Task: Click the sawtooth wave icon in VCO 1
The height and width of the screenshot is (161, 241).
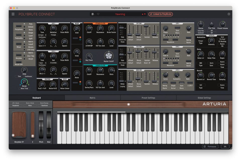Action: (x=51, y=46)
